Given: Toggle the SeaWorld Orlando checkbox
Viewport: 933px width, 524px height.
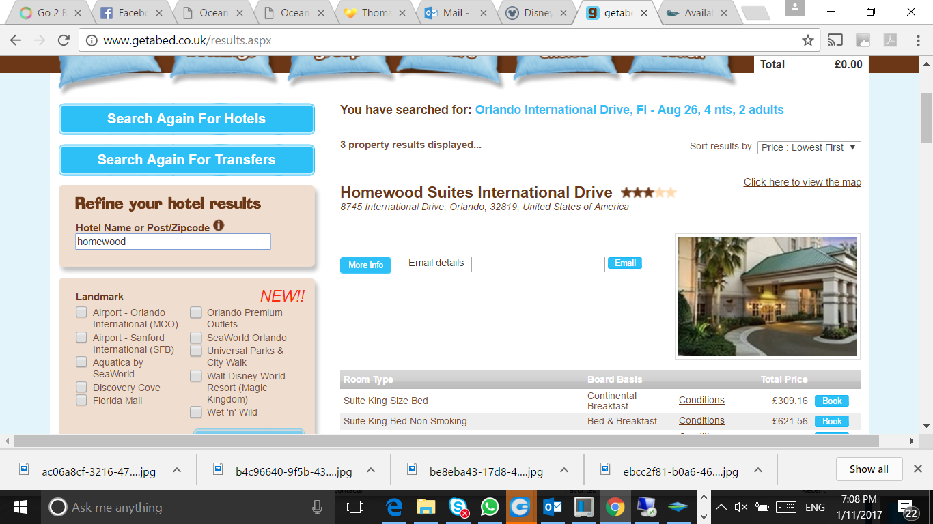Looking at the screenshot, I should click(x=196, y=337).
